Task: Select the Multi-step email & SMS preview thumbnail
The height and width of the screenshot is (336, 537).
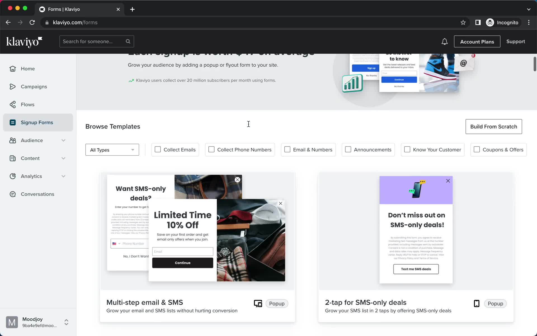Action: pyautogui.click(x=197, y=231)
